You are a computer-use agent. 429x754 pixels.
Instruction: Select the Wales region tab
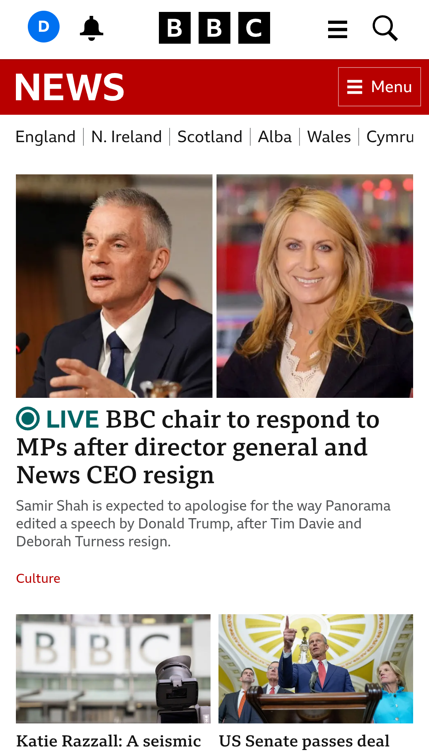point(329,137)
